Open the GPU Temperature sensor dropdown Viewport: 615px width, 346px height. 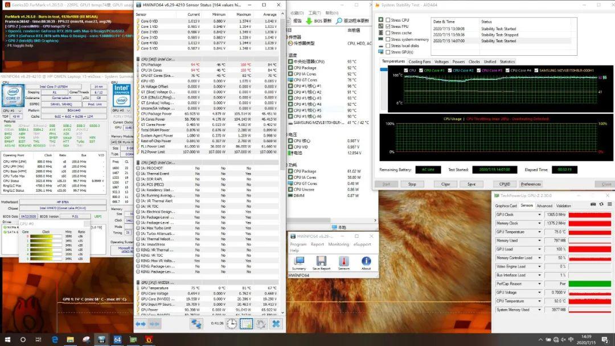coord(539,232)
